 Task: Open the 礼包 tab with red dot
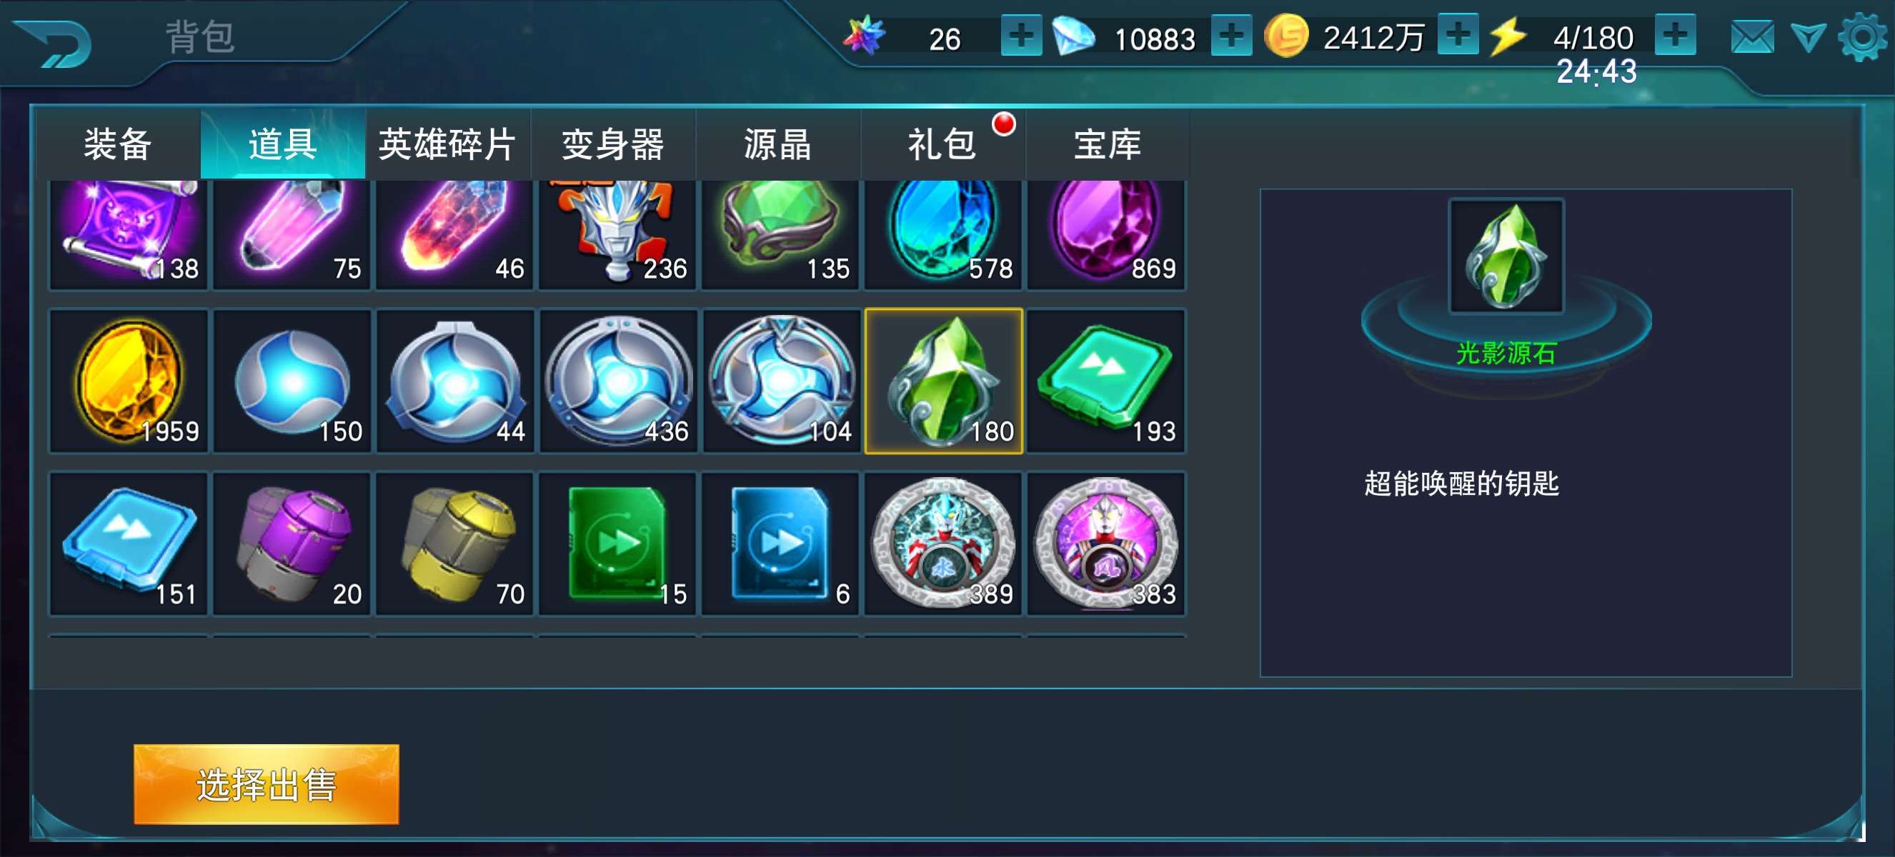[942, 144]
